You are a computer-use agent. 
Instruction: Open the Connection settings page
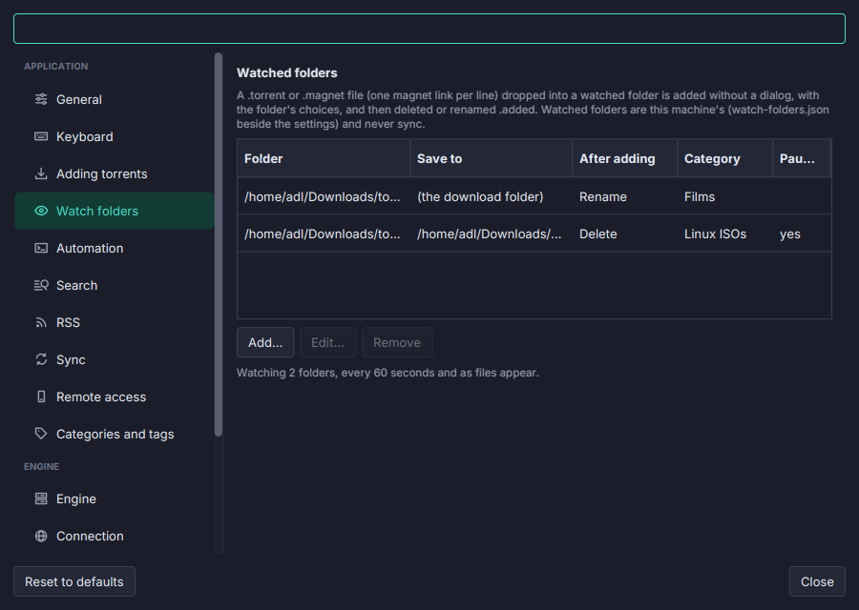(x=114, y=536)
